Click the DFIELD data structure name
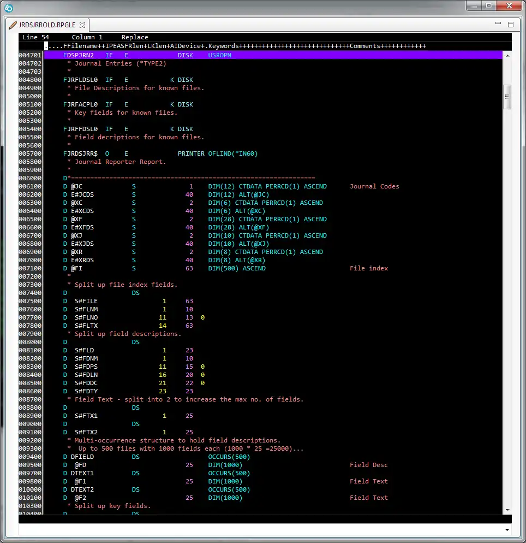This screenshot has height=543, width=526. [82, 457]
